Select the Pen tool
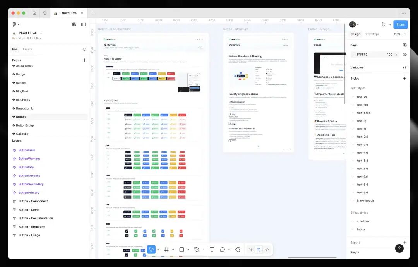This screenshot has height=267, width=418. (x=197, y=250)
